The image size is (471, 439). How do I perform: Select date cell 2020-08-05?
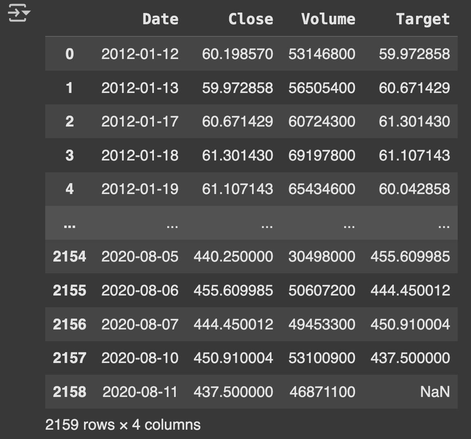(x=140, y=256)
